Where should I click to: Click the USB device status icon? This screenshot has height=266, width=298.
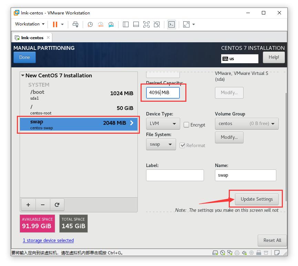[259, 253]
